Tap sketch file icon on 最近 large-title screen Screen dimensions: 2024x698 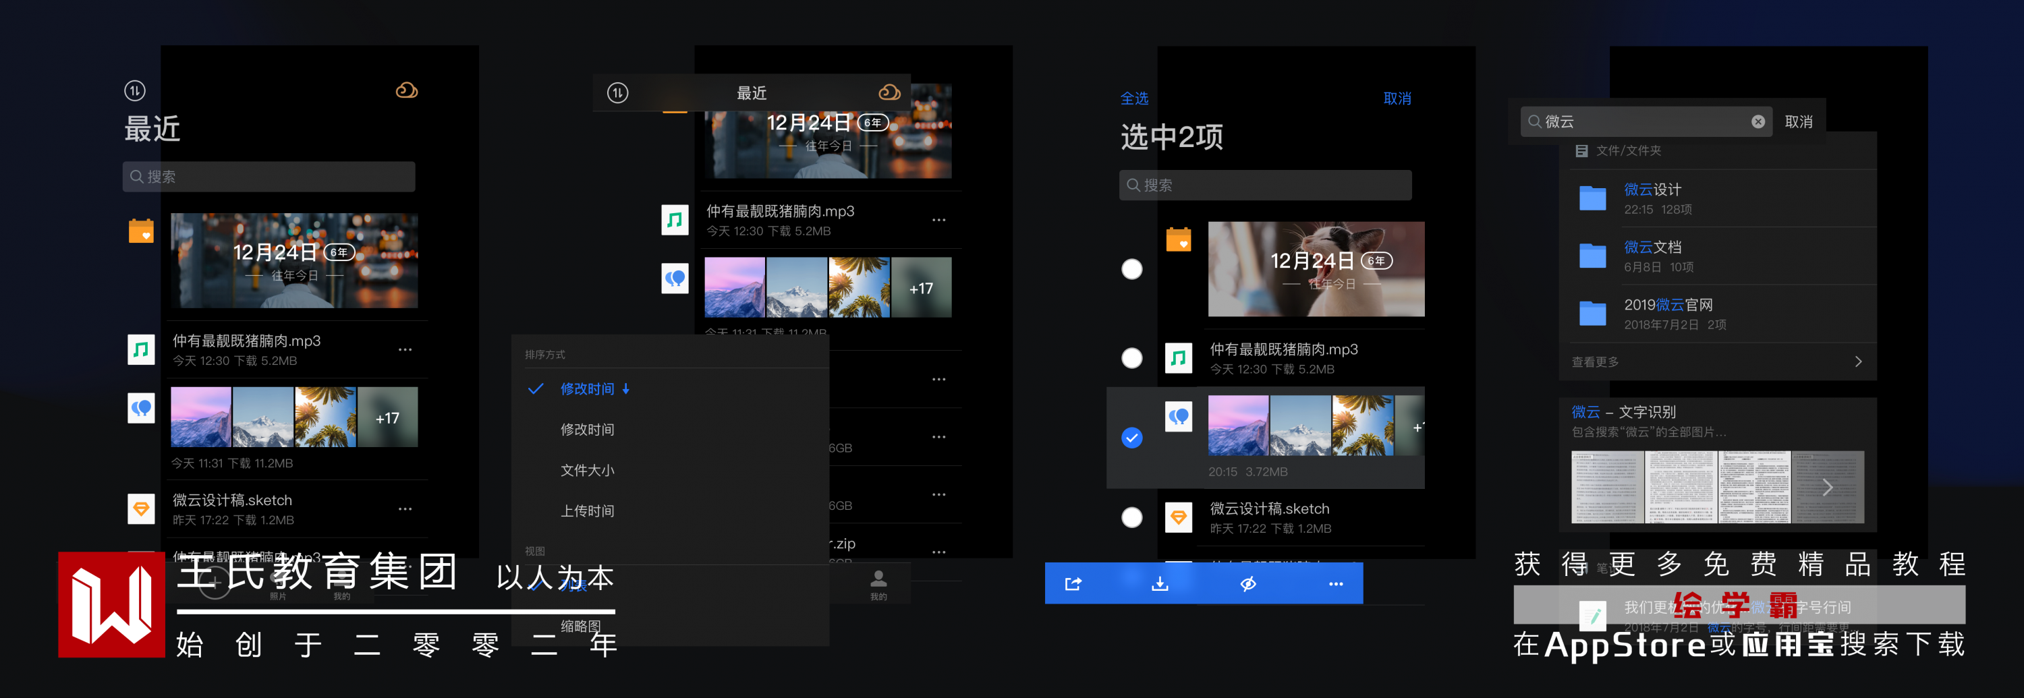pos(142,508)
